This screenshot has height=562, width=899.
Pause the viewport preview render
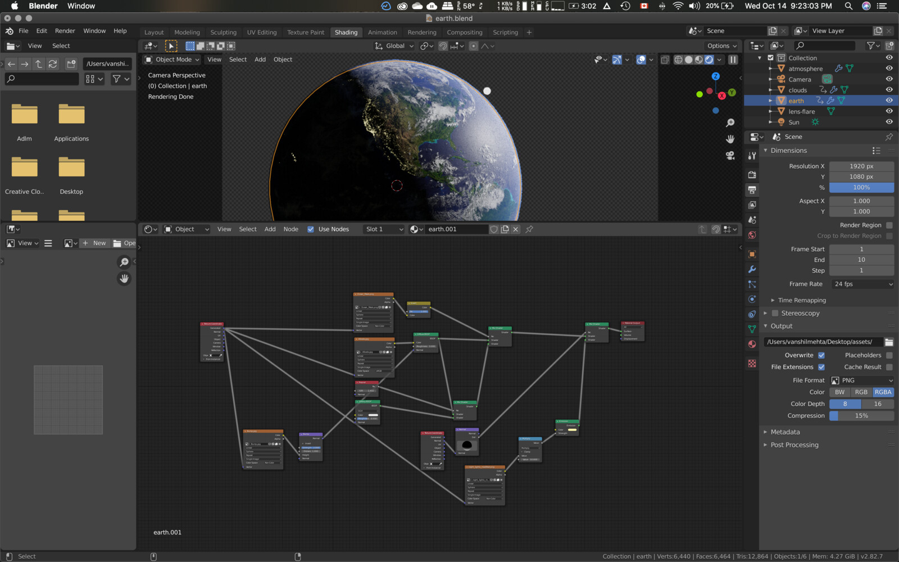coord(733,60)
